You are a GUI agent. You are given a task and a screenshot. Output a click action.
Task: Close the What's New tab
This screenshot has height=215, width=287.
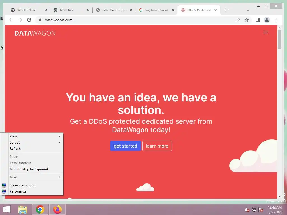pyautogui.click(x=46, y=10)
